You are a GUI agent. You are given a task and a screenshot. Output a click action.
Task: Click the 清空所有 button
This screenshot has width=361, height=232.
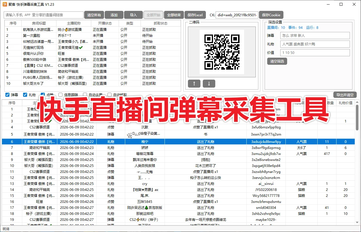(94, 15)
